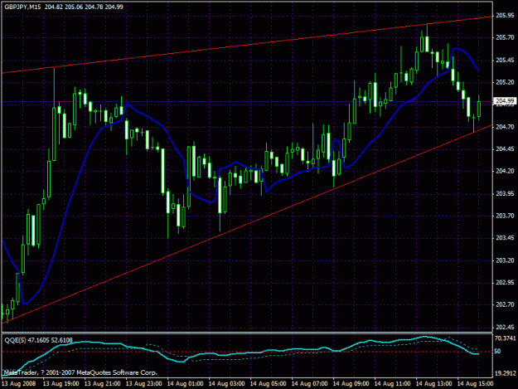The image size is (518, 389).
Task: Click the 205.45 price axis label
Action: click(x=505, y=61)
